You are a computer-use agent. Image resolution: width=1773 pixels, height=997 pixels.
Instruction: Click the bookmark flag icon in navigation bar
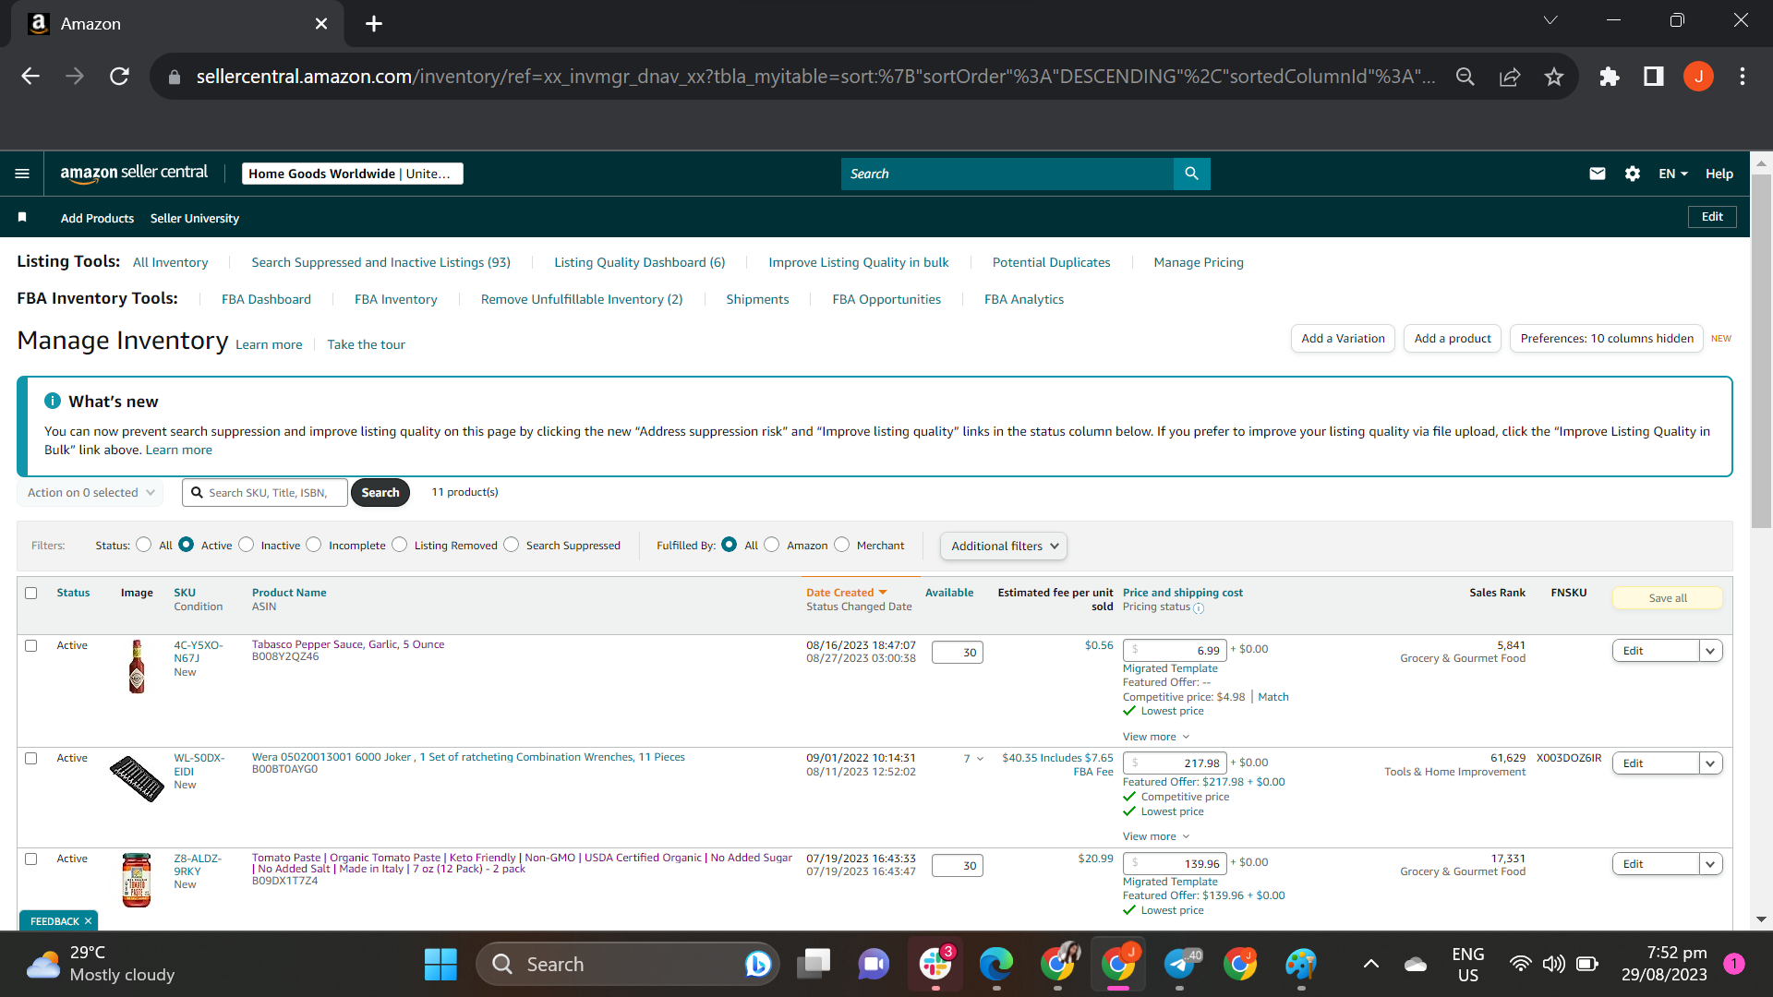coord(22,218)
